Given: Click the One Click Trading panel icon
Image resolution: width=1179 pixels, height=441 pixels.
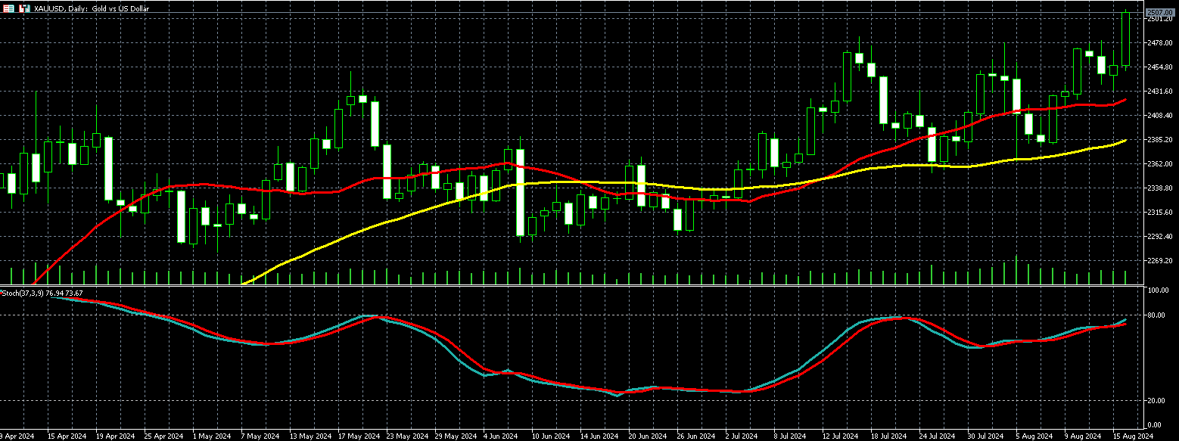Looking at the screenshot, I should click(x=8, y=8).
